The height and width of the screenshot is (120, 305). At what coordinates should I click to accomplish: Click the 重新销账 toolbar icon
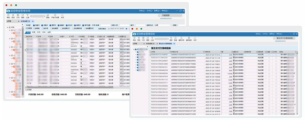pos(189,39)
